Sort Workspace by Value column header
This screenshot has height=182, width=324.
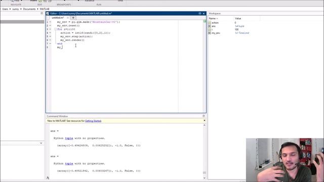coord(247,18)
